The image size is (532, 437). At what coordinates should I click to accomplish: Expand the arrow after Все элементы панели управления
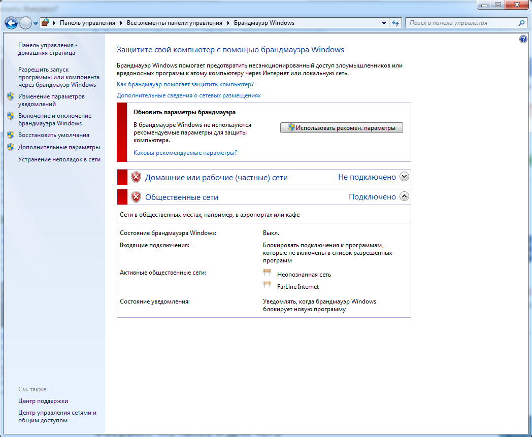(228, 23)
